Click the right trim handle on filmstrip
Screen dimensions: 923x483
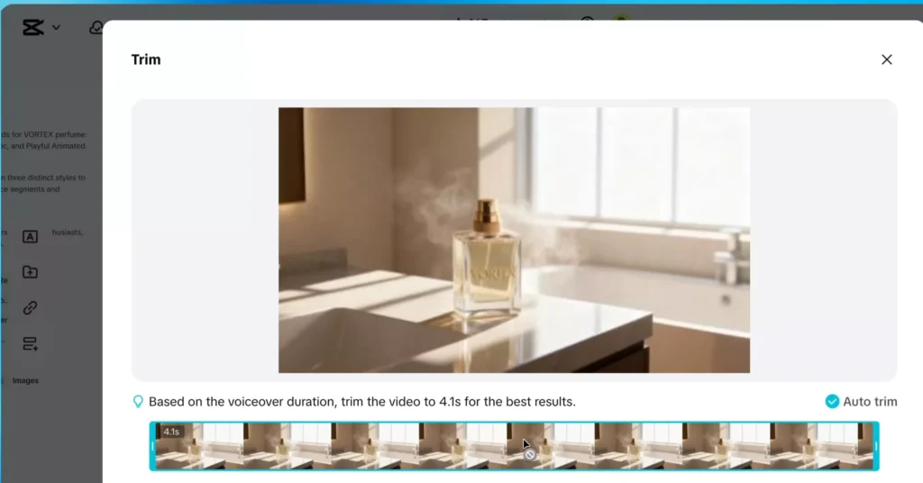click(875, 446)
